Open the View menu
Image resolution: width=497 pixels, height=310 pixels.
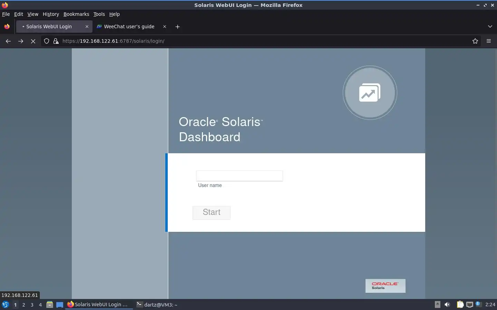coord(33,14)
